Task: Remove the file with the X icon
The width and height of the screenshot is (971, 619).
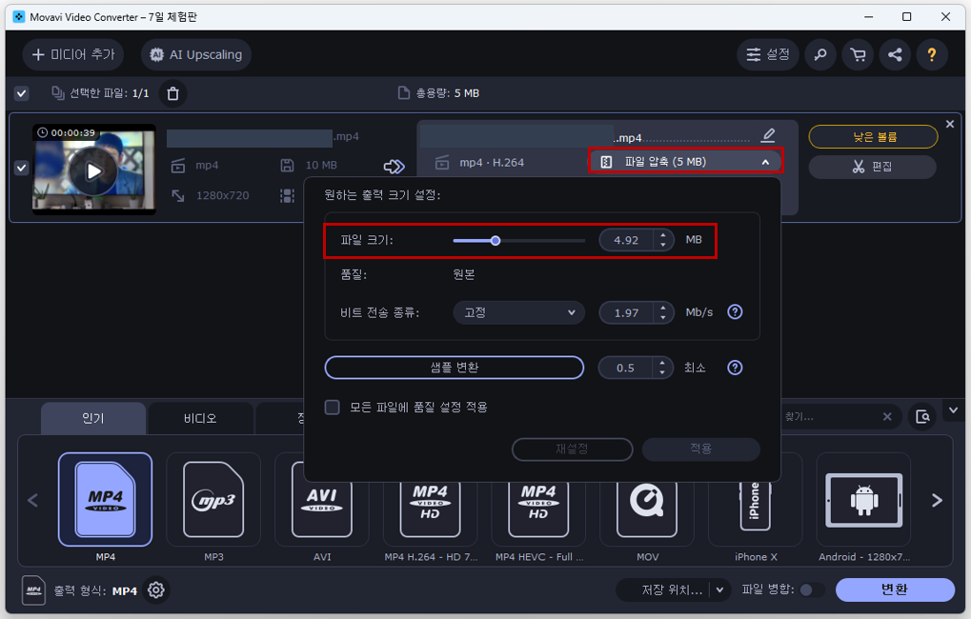Action: 950,125
